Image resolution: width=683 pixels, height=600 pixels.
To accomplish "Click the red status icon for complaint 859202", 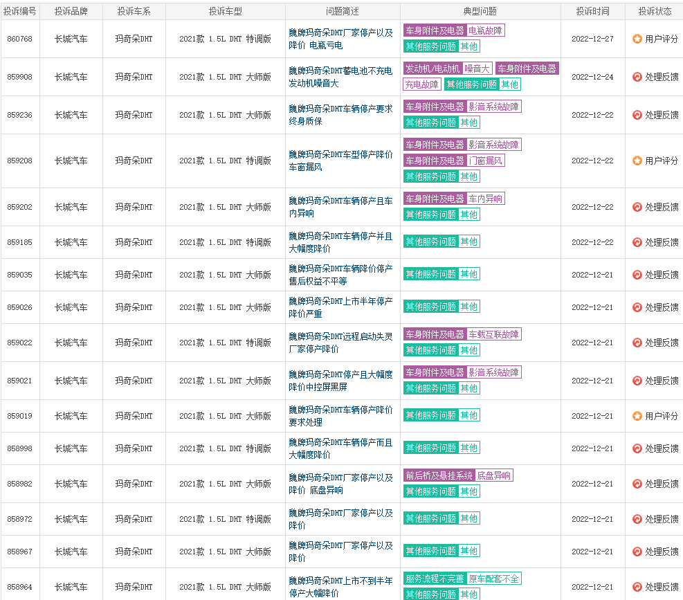I will (x=637, y=207).
